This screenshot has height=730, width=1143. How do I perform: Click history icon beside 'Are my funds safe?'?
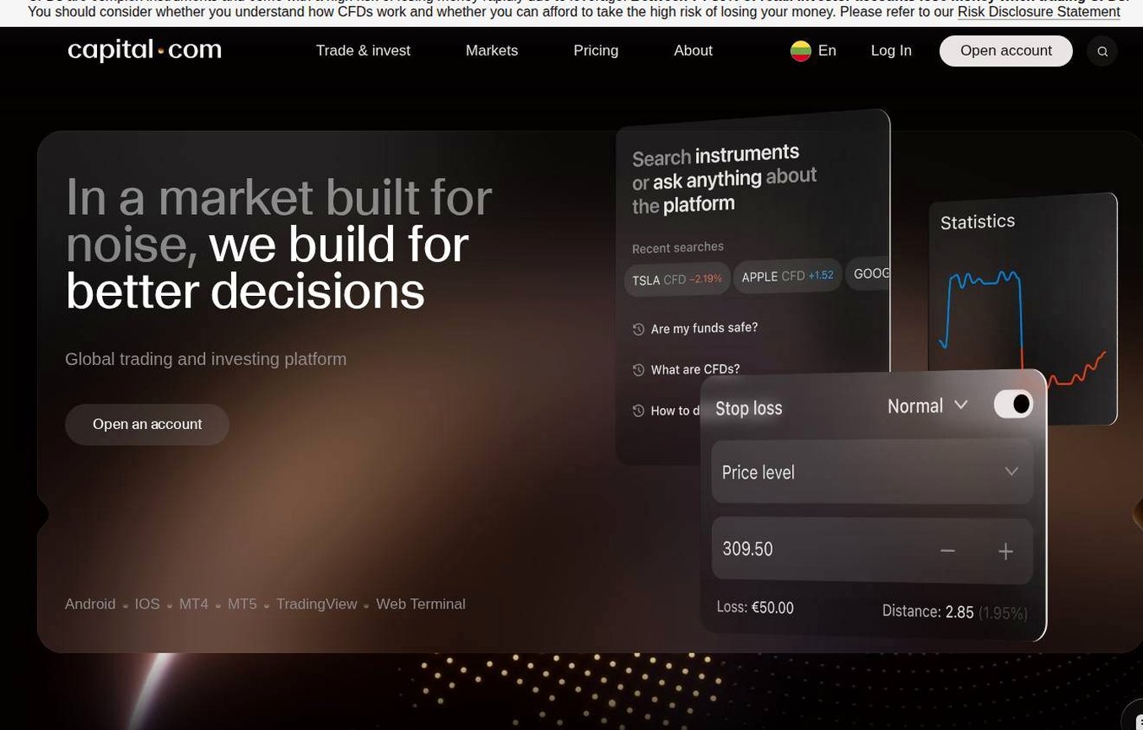(639, 330)
